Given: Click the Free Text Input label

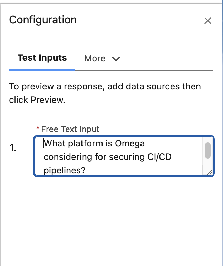Looking at the screenshot, I should [70, 129].
